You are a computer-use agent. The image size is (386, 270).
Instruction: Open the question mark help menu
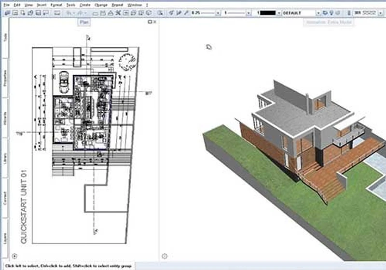pyautogui.click(x=147, y=5)
